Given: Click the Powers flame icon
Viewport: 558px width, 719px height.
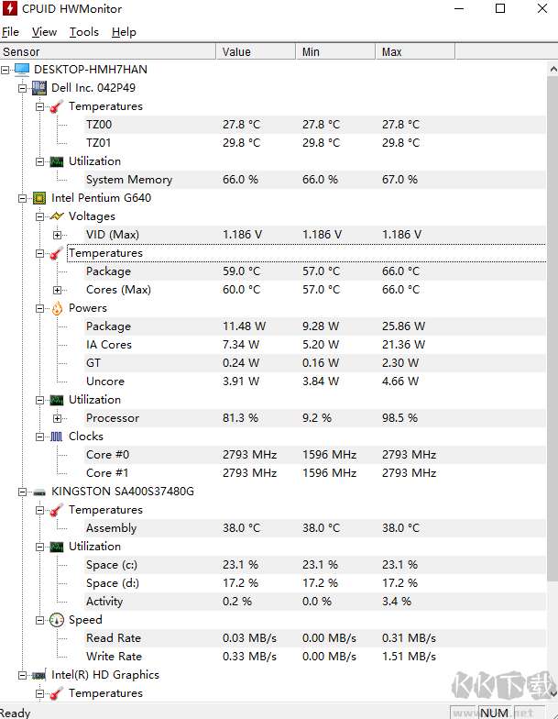Looking at the screenshot, I should pyautogui.click(x=57, y=308).
